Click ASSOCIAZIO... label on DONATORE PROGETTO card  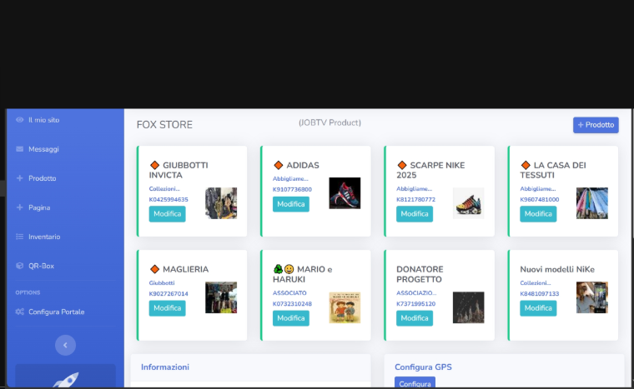[x=416, y=293]
